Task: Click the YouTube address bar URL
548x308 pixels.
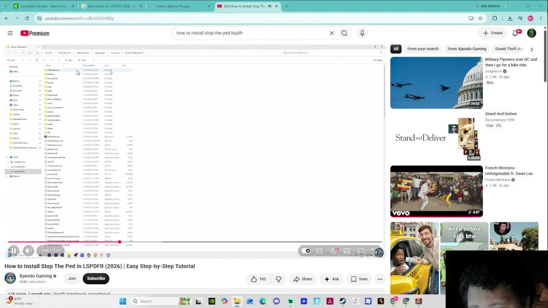Action: tap(79, 18)
